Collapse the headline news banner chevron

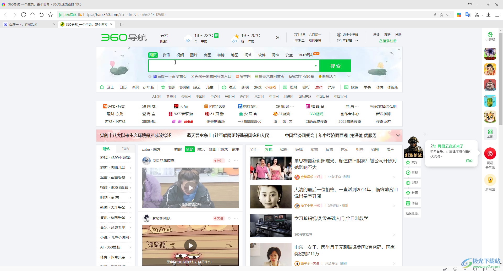click(x=398, y=135)
